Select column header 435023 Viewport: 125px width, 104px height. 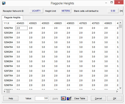[x=34, y=23]
